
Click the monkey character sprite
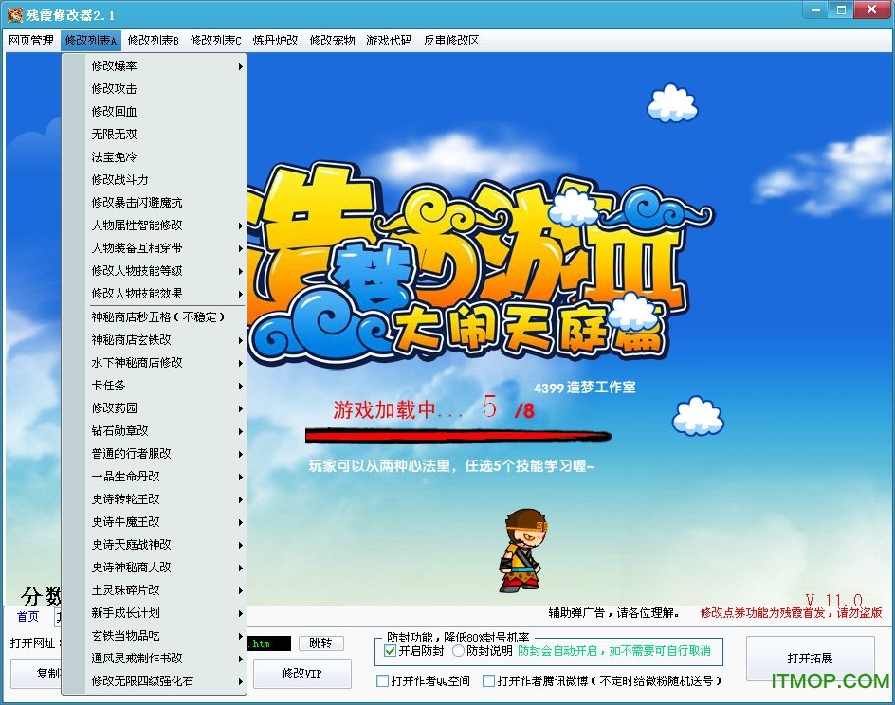tap(521, 551)
